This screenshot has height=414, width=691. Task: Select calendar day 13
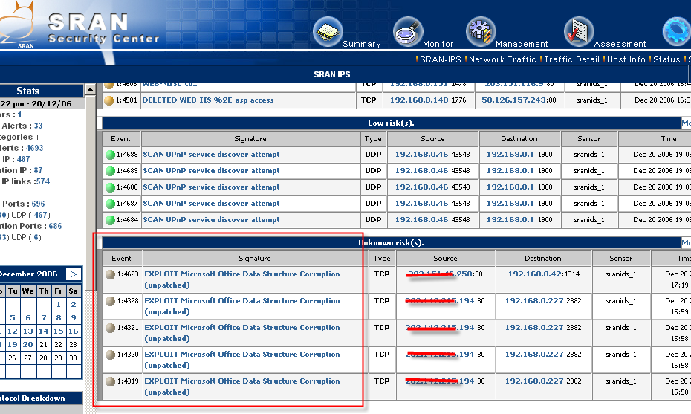pyautogui.click(x=27, y=331)
